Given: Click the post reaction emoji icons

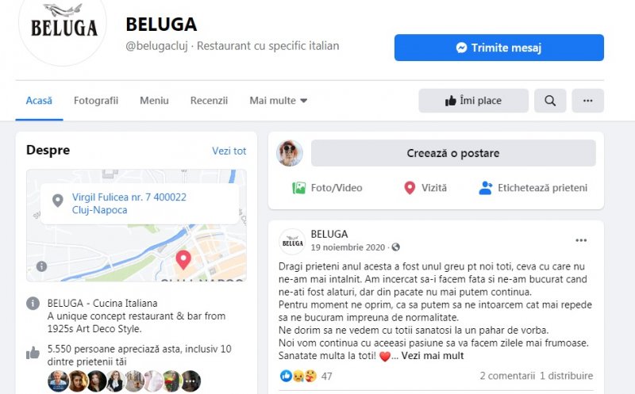Looking at the screenshot, I should click(x=298, y=376).
